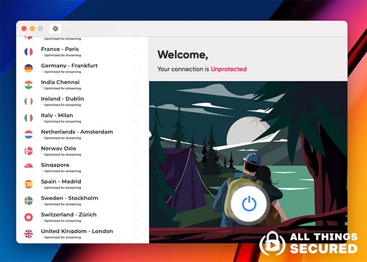Click the red Unprotected status text

pyautogui.click(x=229, y=69)
